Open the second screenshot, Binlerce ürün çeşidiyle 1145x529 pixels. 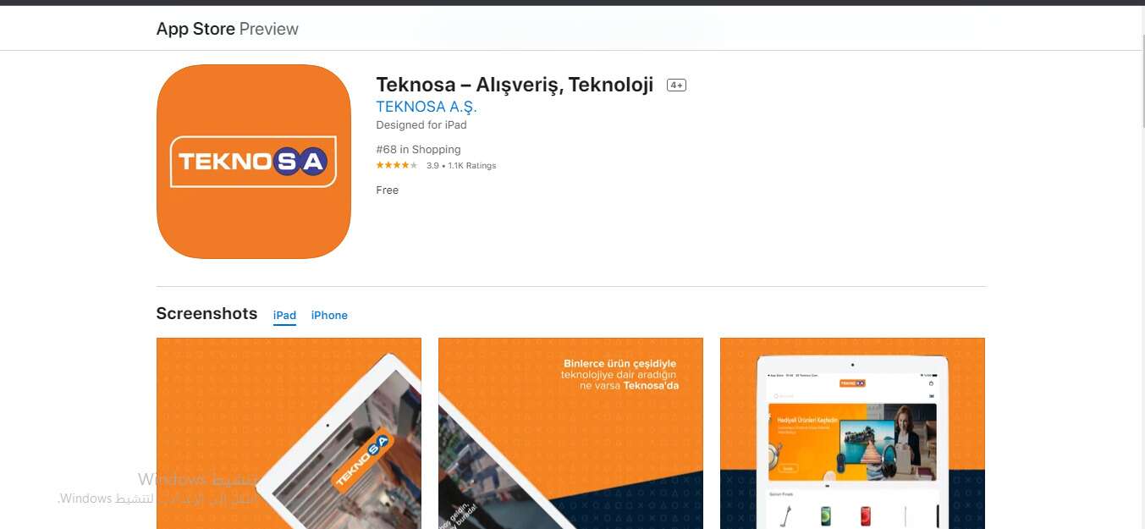tap(570, 433)
